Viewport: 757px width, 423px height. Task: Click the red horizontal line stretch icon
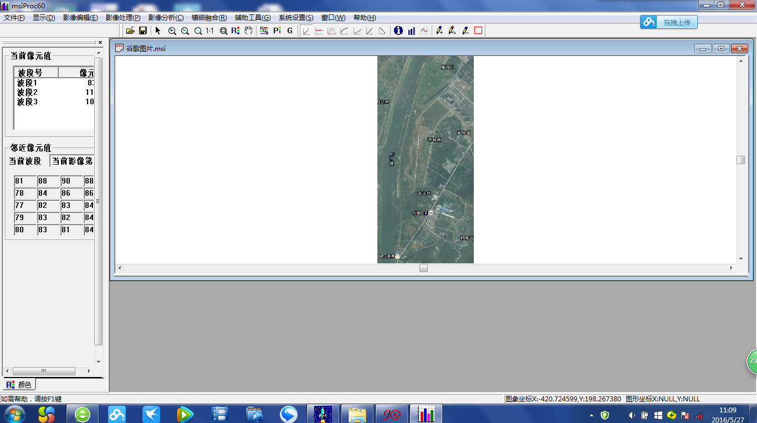(x=319, y=31)
